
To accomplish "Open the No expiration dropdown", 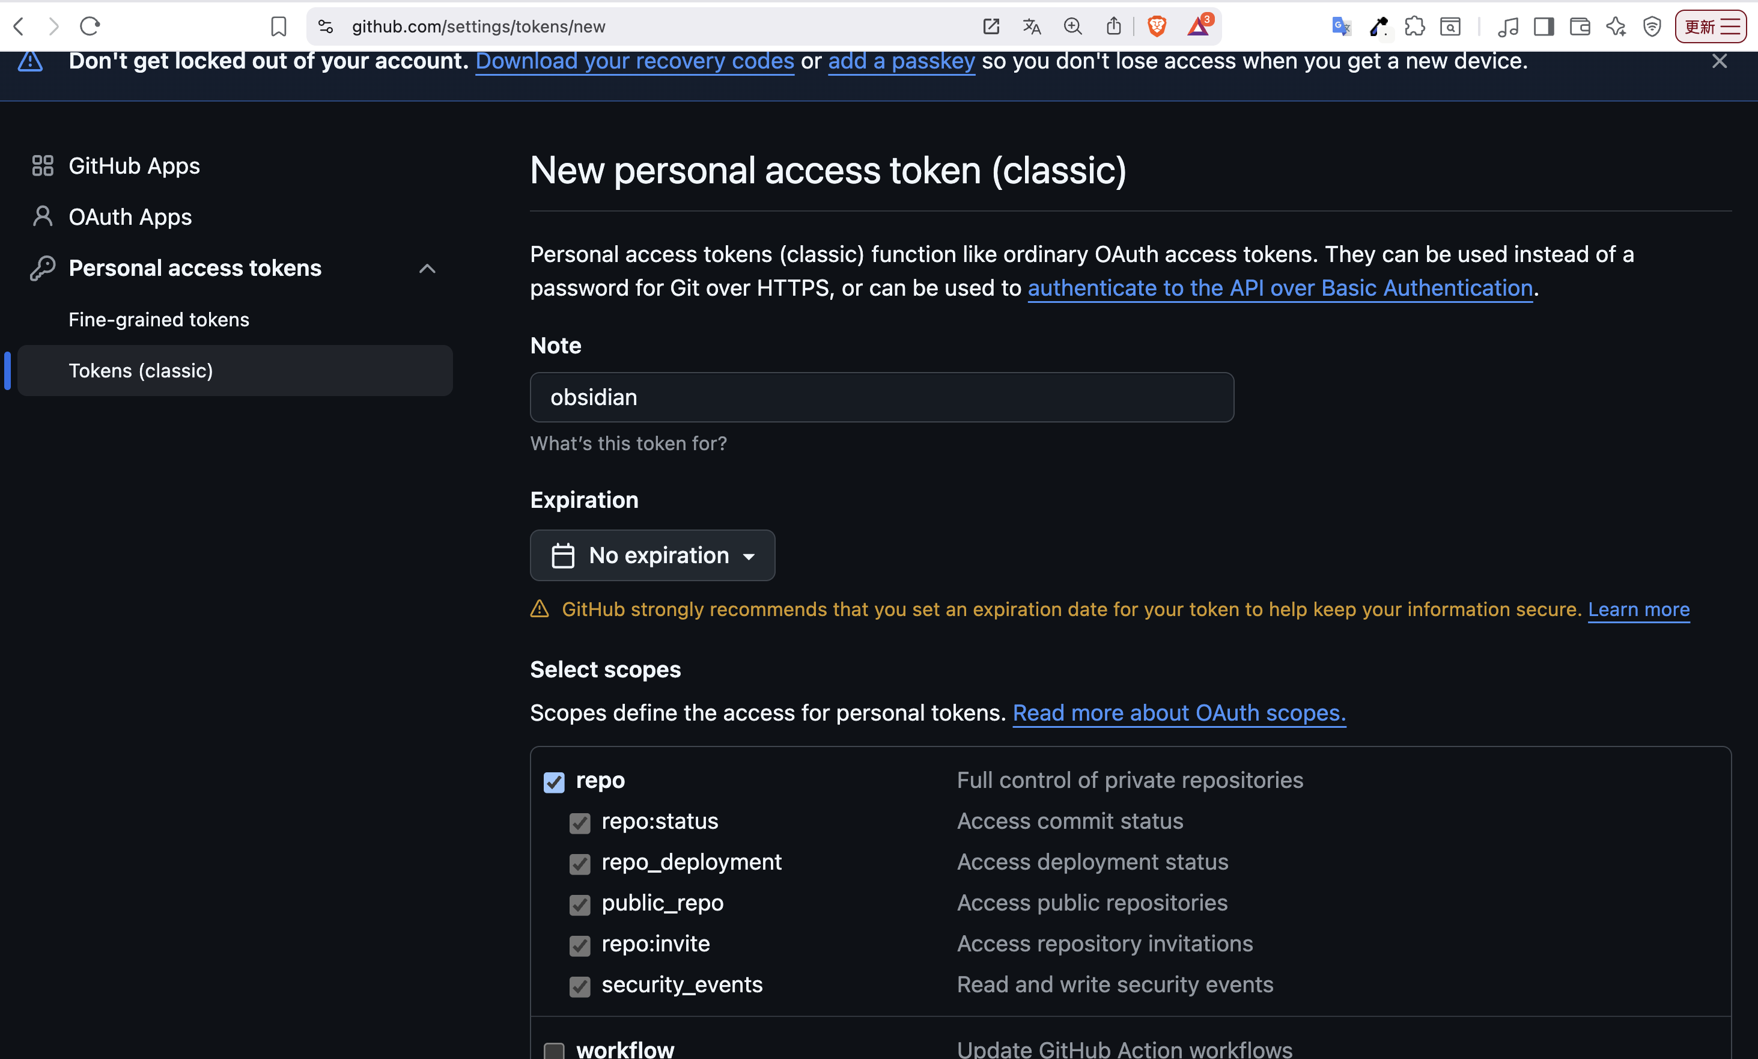I will (x=652, y=555).
